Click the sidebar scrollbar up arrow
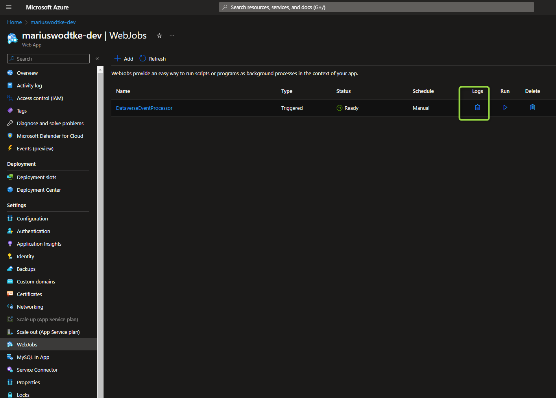 coord(100,70)
